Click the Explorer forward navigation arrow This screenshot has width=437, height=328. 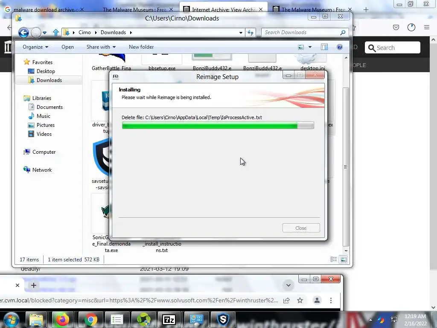coord(36,32)
